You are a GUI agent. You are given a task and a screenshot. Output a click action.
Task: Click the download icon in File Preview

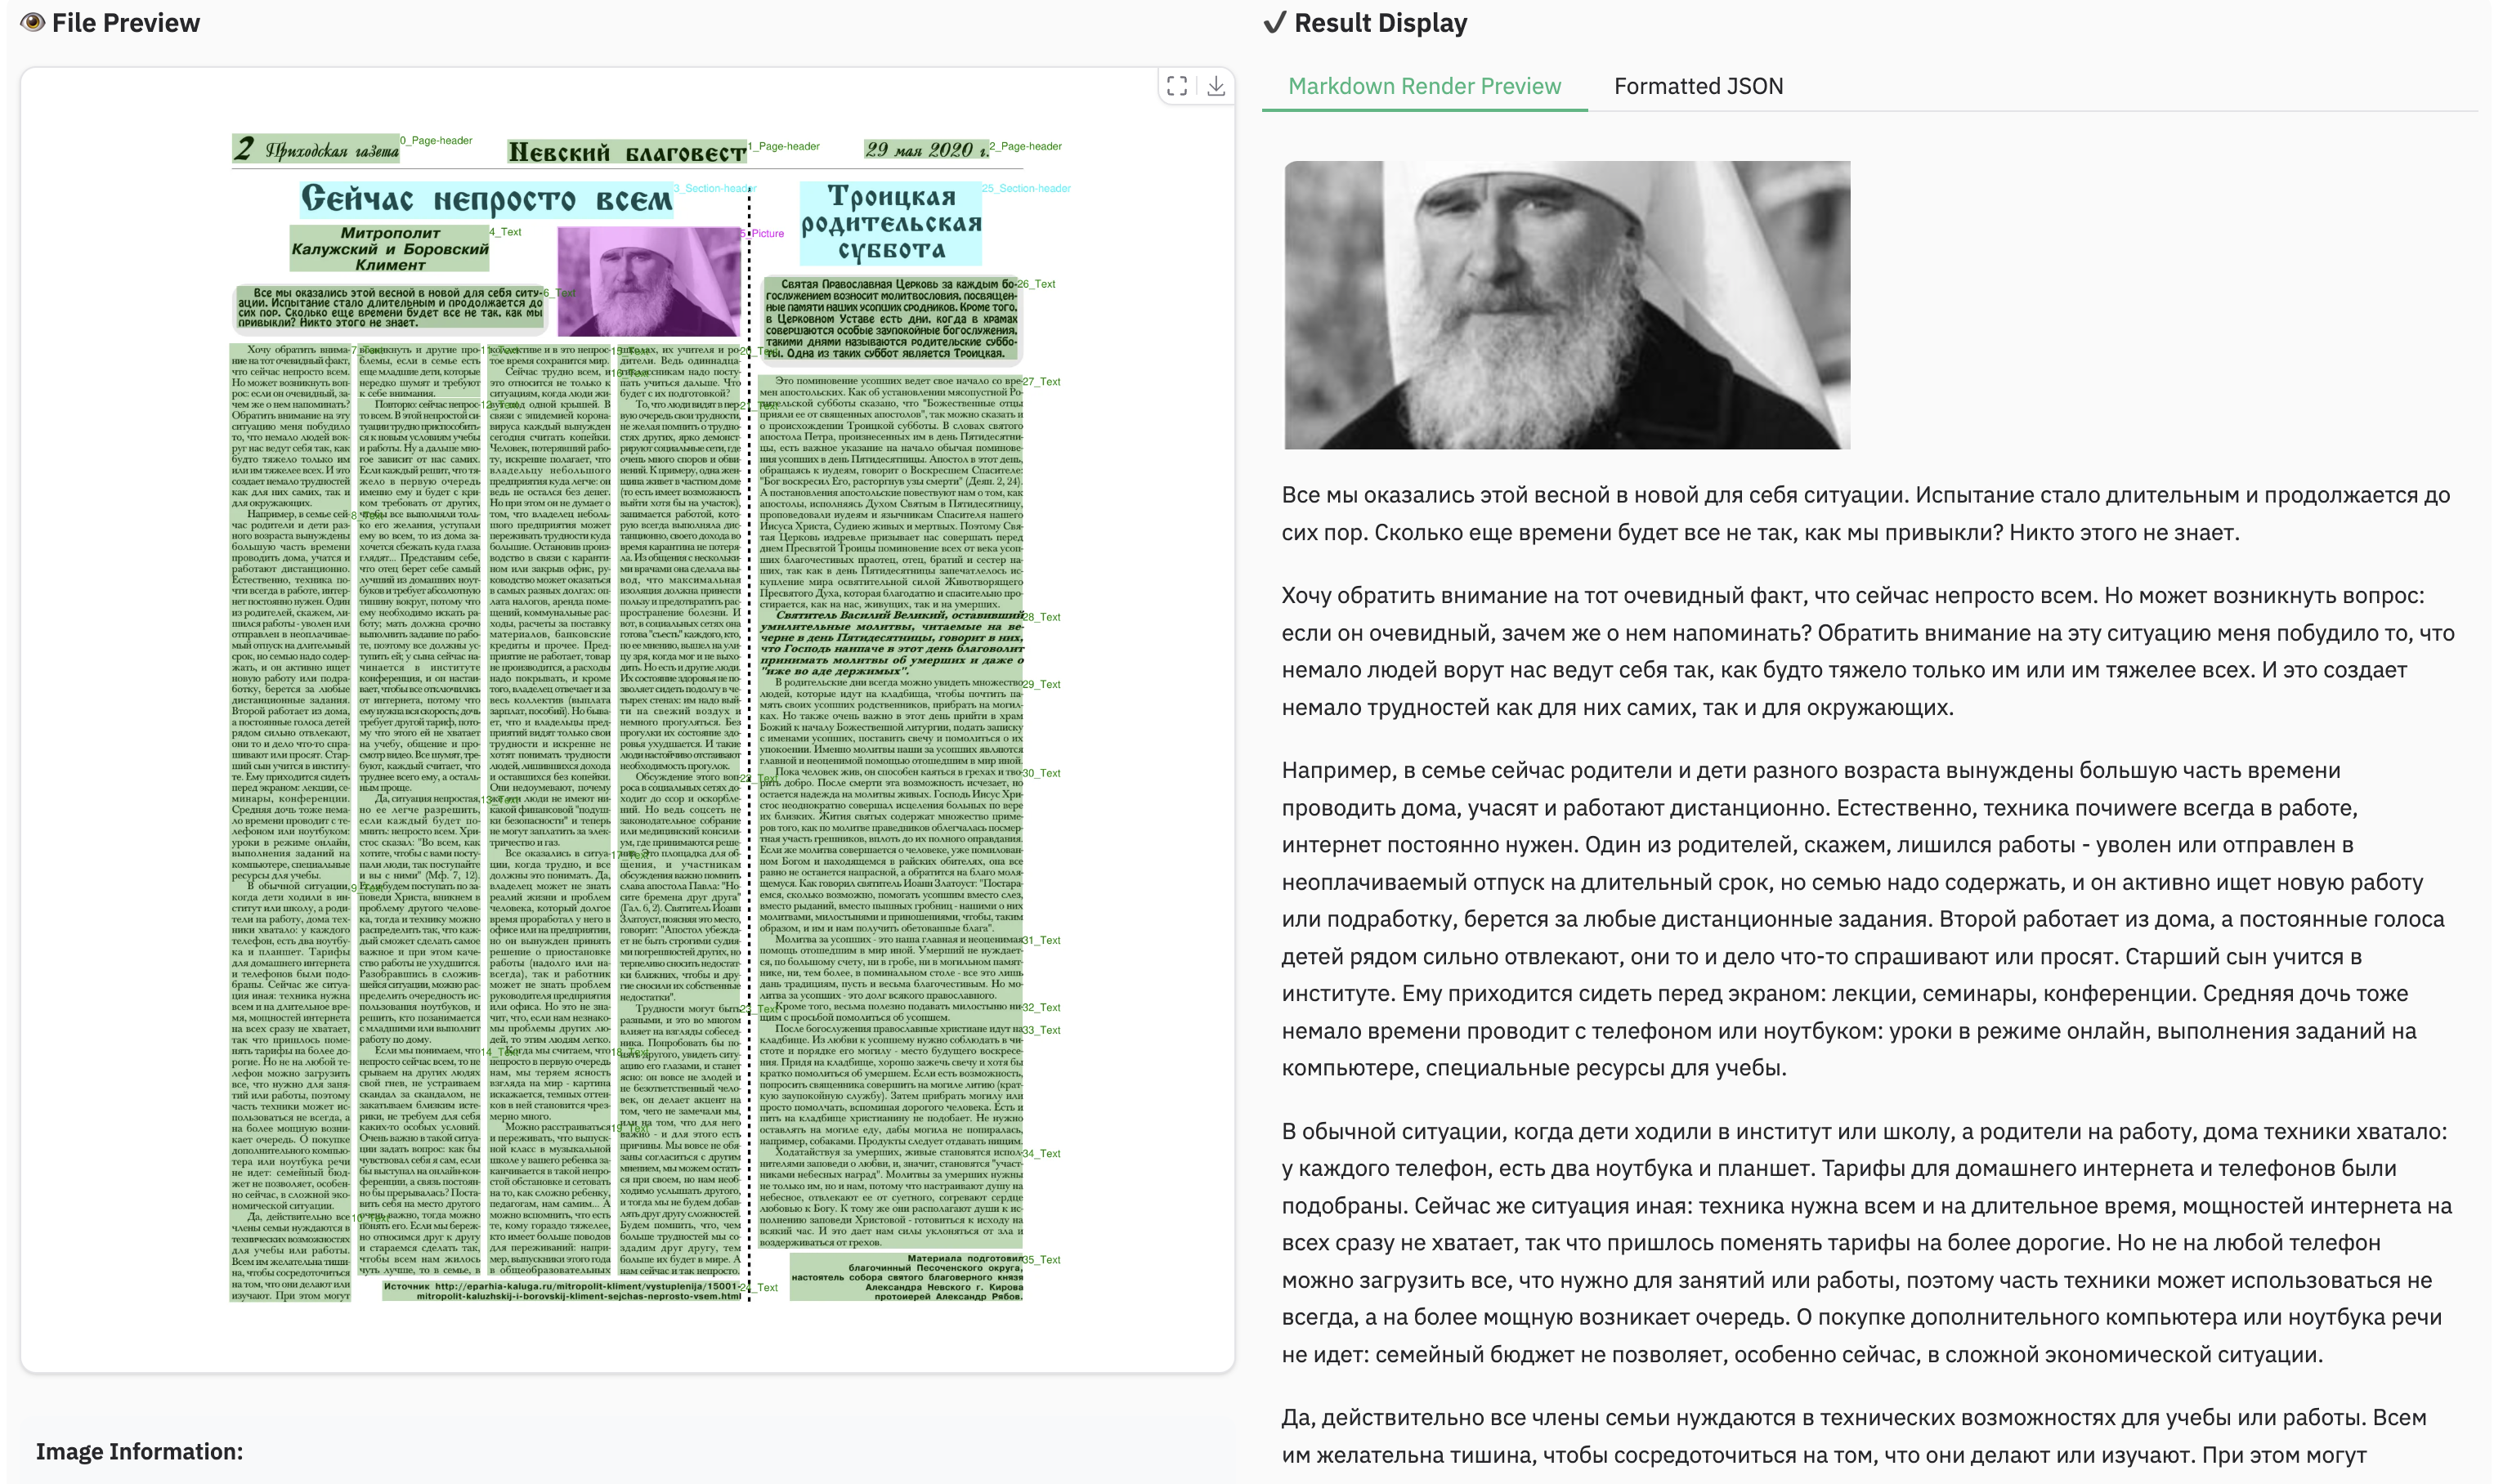click(1215, 87)
